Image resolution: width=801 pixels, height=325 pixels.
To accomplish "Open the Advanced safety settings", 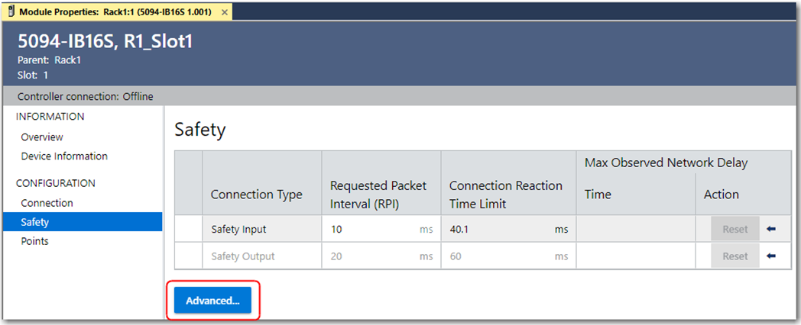I will point(212,301).
